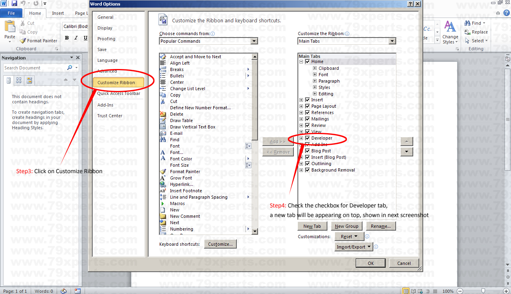Click OK in Word Options dialog
This screenshot has height=294, width=511.
[x=371, y=263]
